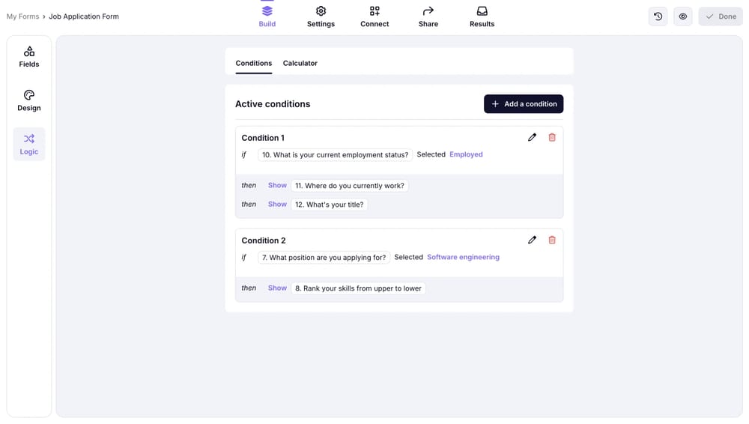Click the version history icon
Screen dimensions: 749x424
tap(658, 16)
